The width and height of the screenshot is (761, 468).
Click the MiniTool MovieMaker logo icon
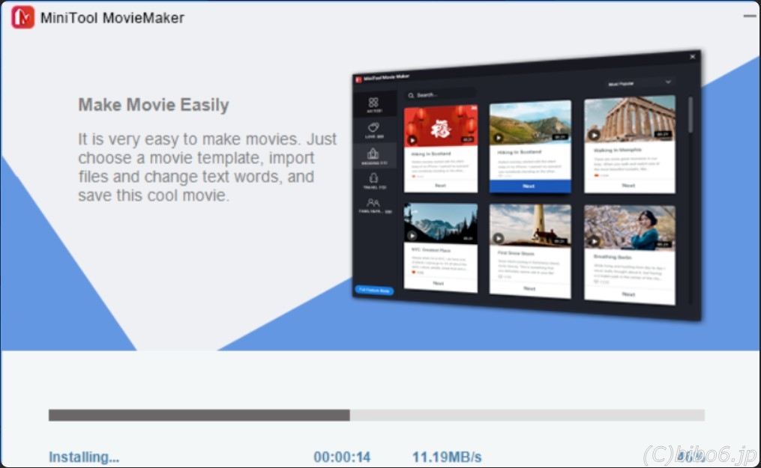(22, 17)
